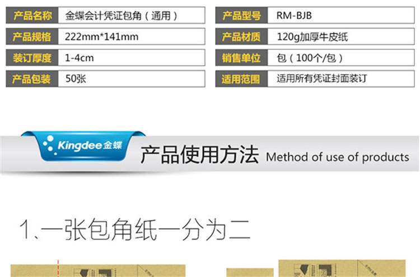Click the step heading 1、一张包角纸一分为二

[136, 230]
